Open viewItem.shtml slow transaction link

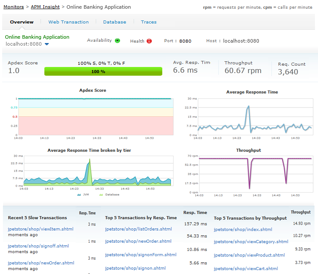[40, 229]
